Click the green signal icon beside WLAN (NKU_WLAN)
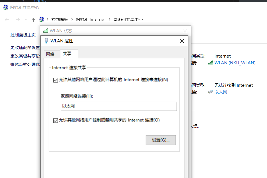 [210, 63]
